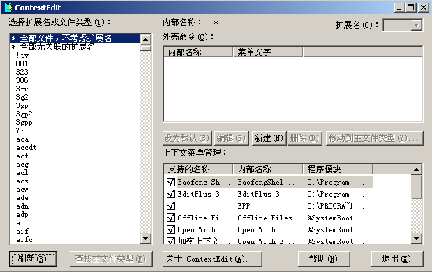This screenshot has height=272, width=432.
Task: Uncheck the EPP entry checkbox
Action: 171,206
